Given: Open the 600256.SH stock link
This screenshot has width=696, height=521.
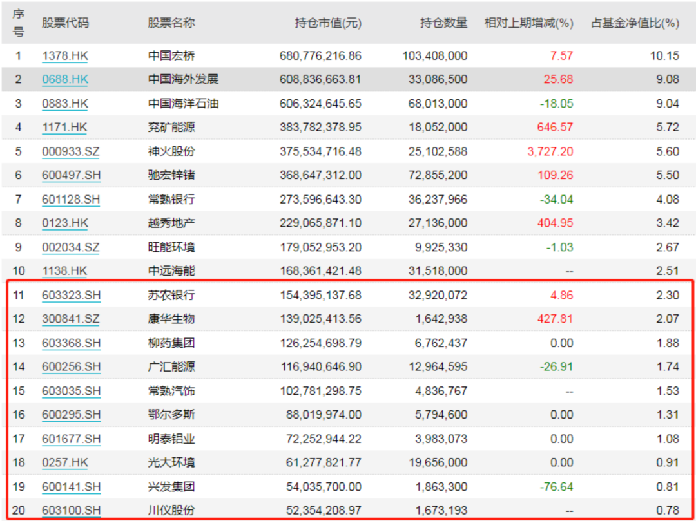Looking at the screenshot, I should (71, 367).
